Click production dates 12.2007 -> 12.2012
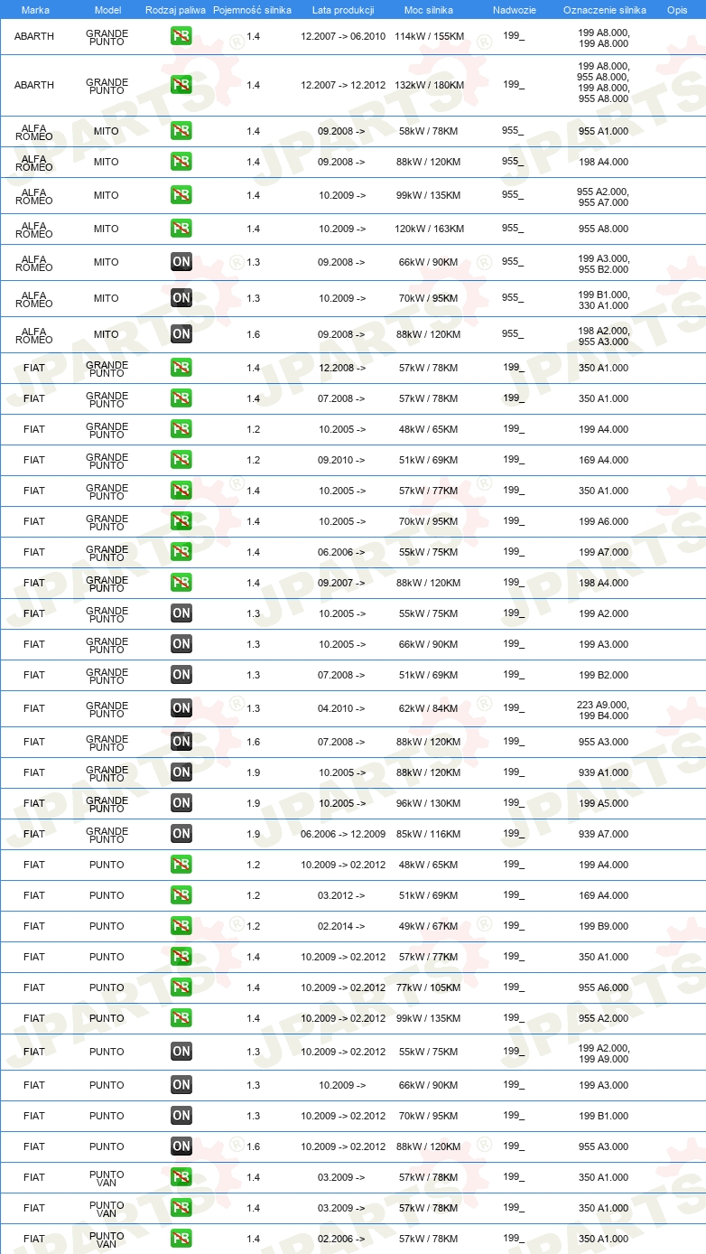706x1254 pixels. (x=343, y=85)
